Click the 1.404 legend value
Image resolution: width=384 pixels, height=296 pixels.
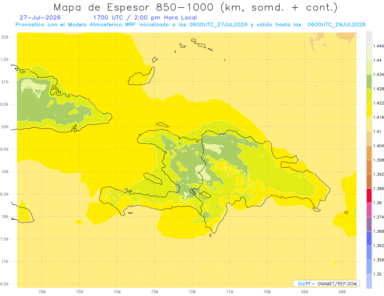point(378,146)
